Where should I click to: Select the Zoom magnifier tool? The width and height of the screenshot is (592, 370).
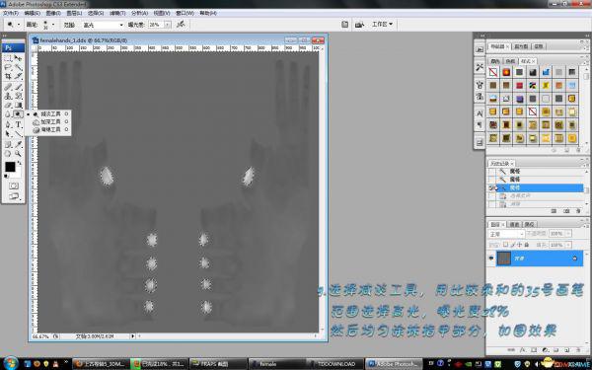pos(18,154)
